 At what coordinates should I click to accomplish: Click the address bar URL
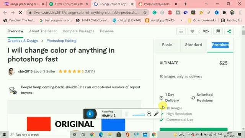point(86,13)
